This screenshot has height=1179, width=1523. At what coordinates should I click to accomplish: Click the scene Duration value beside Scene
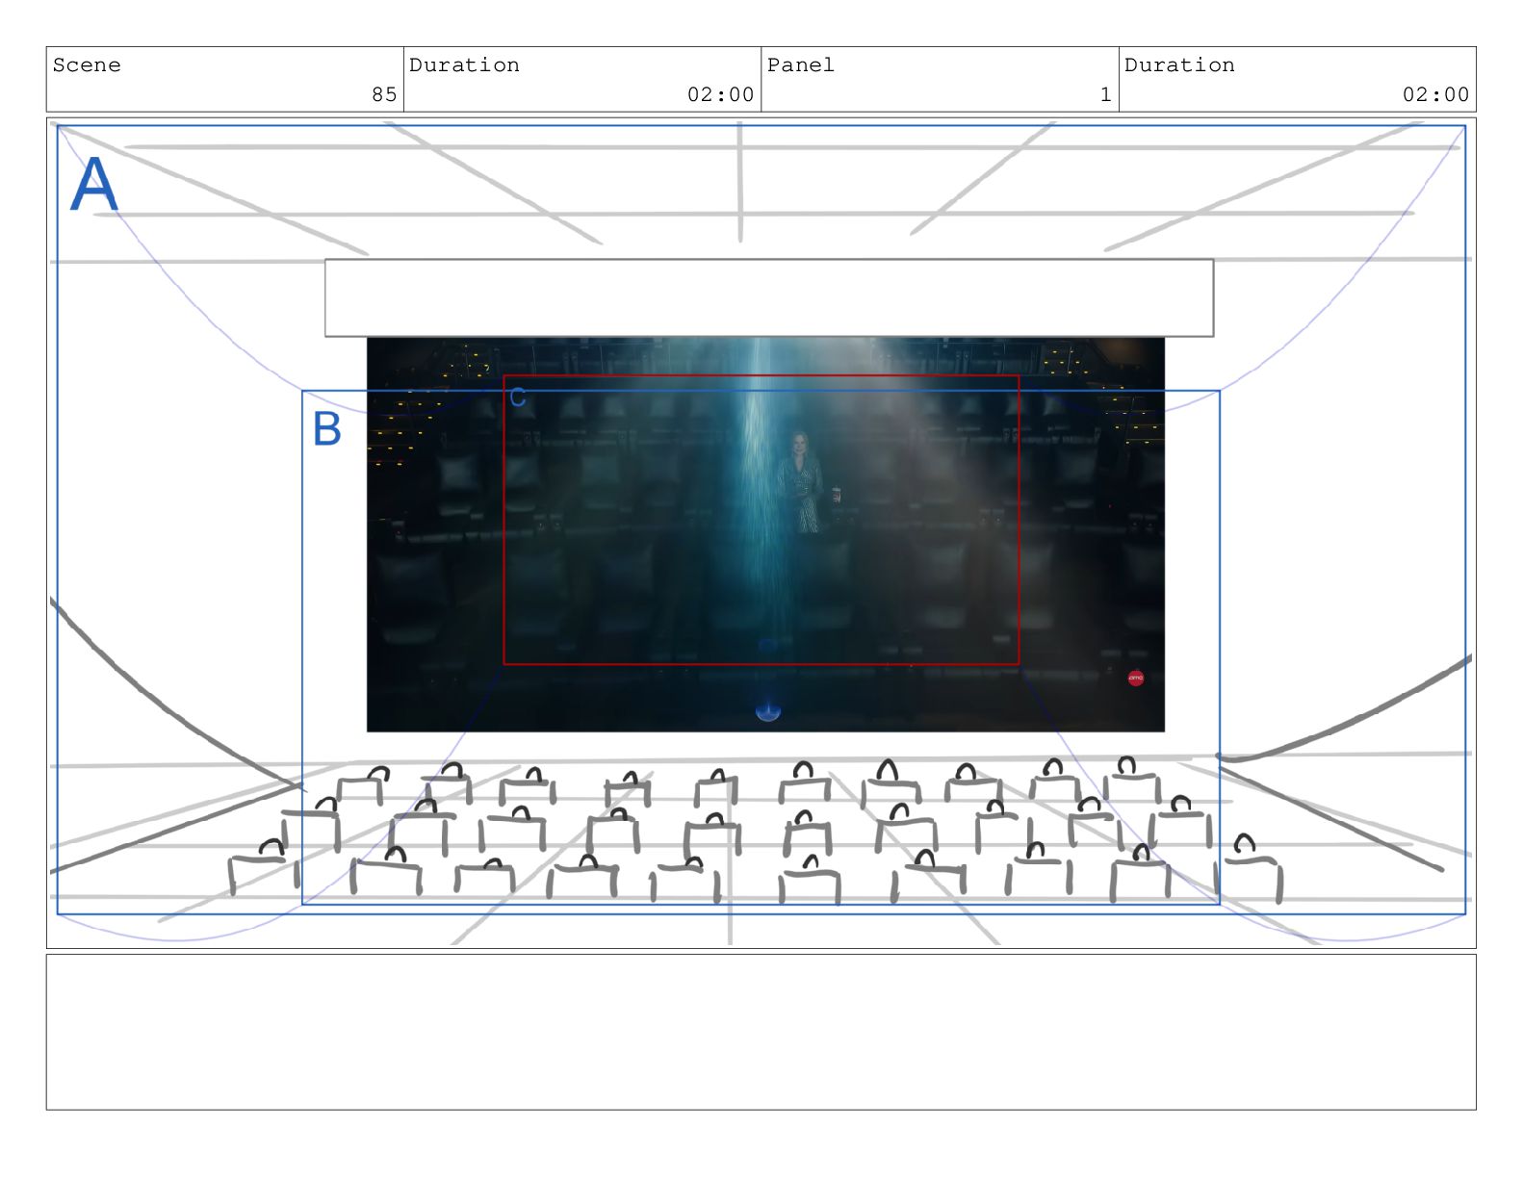click(720, 94)
